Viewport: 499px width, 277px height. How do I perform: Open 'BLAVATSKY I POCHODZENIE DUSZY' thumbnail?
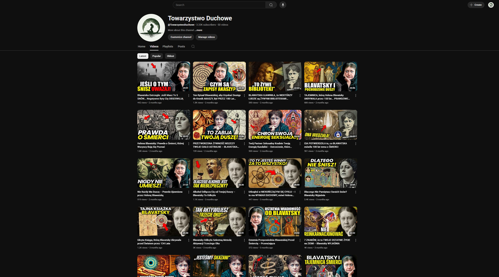(x=331, y=77)
